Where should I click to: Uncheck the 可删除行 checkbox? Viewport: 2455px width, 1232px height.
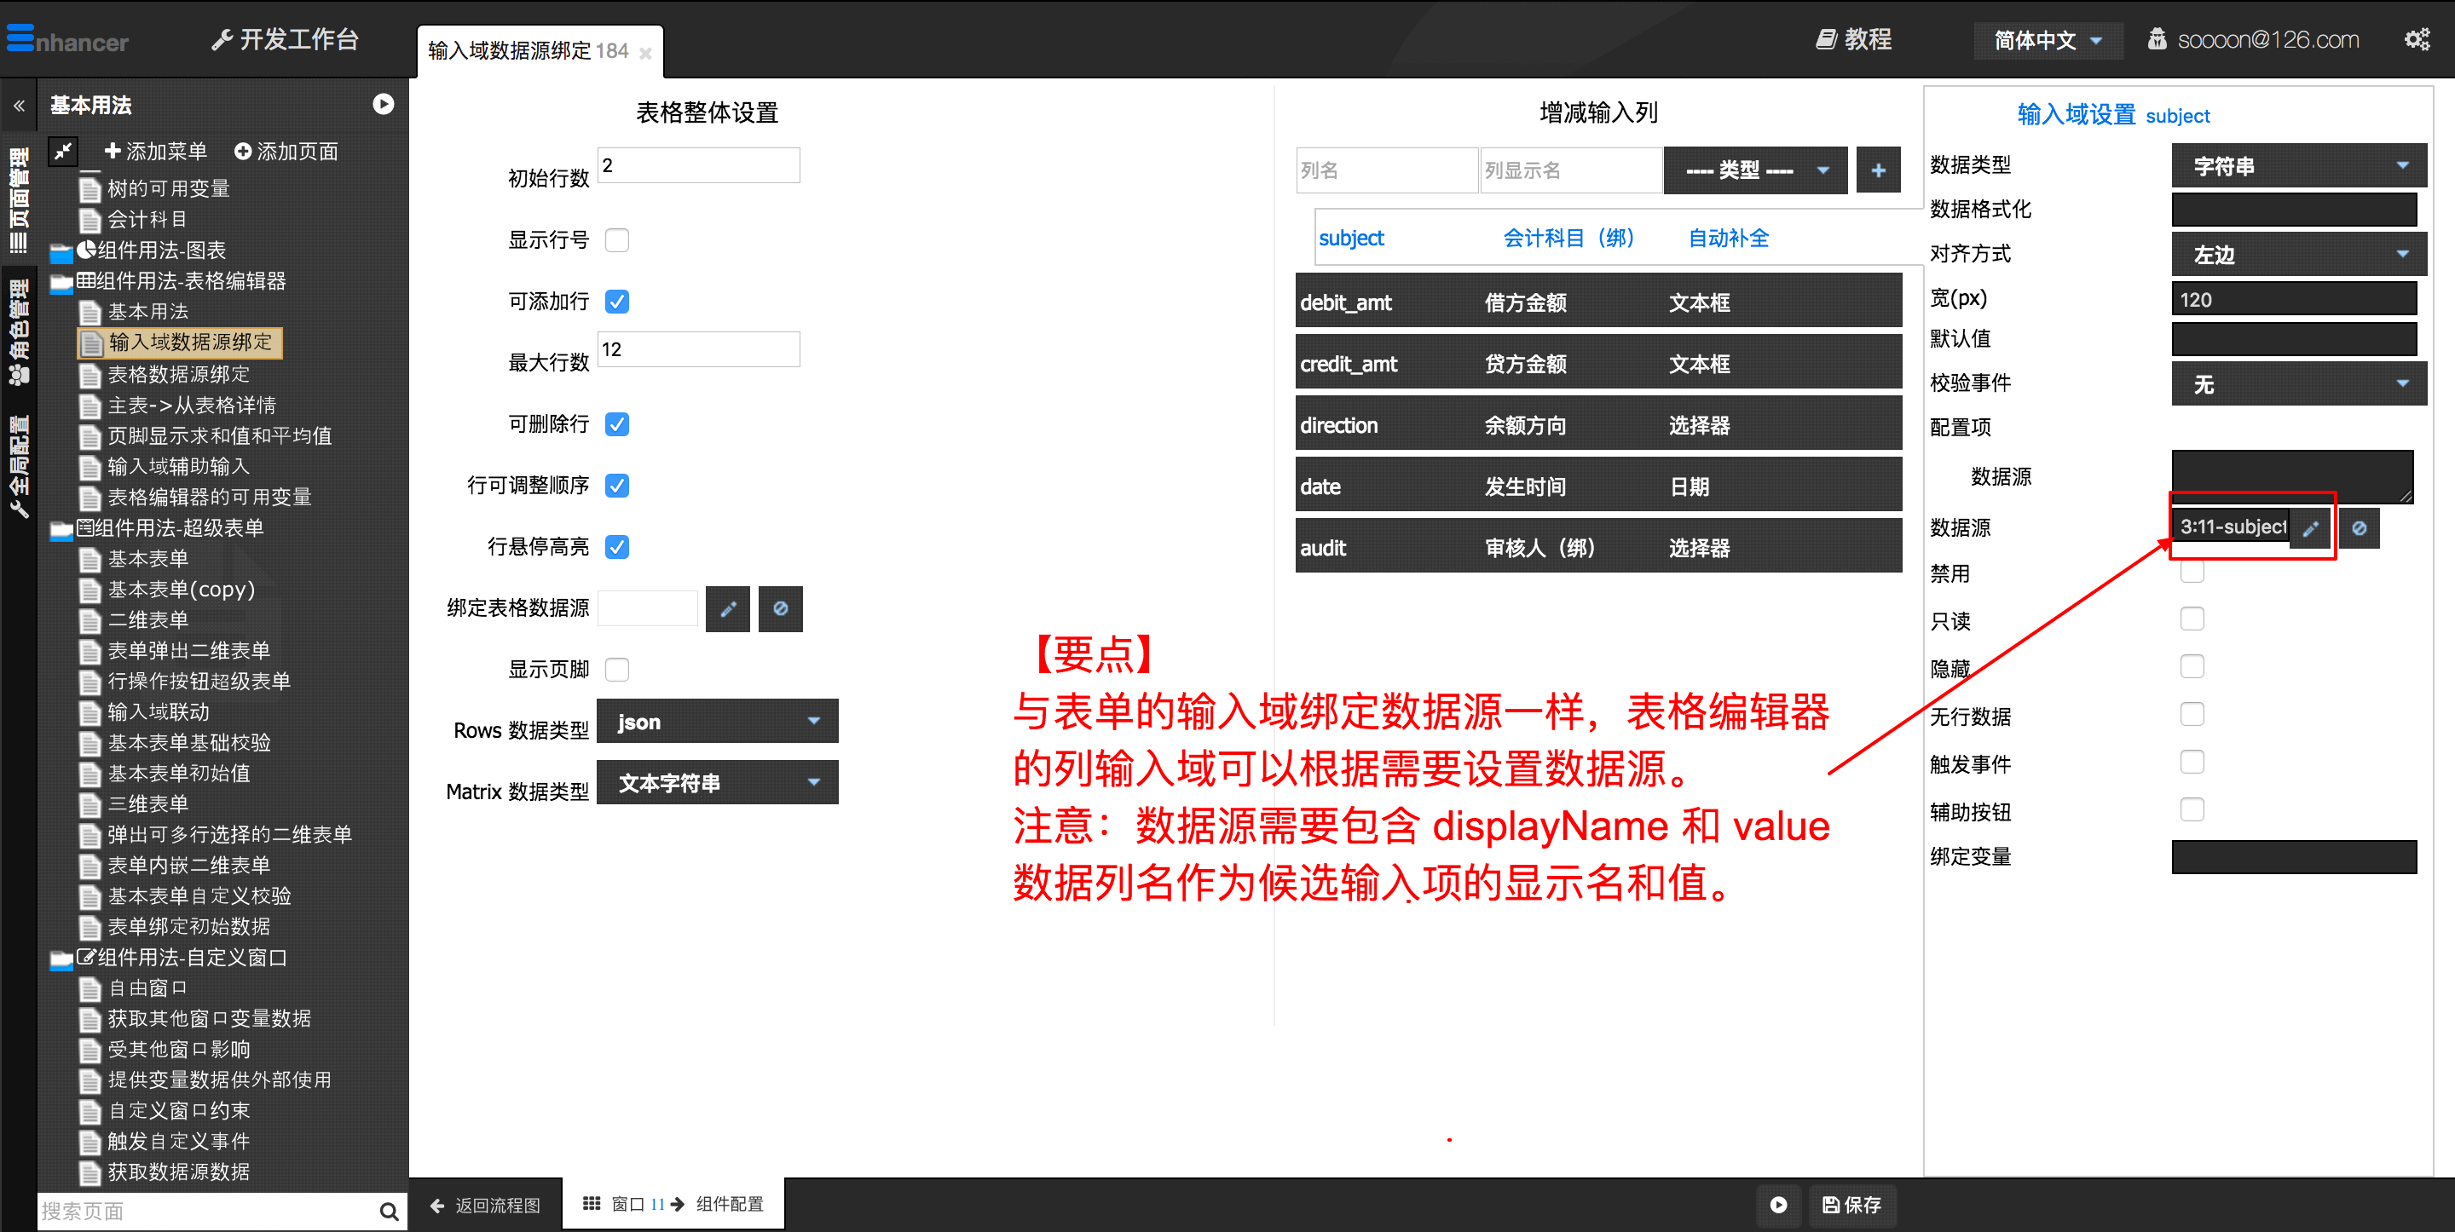click(616, 424)
